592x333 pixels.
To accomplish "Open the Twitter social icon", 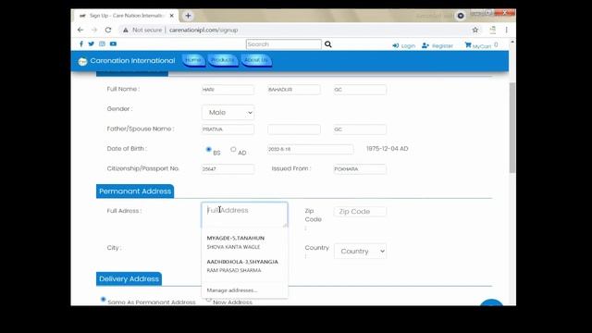I will tap(92, 43).
